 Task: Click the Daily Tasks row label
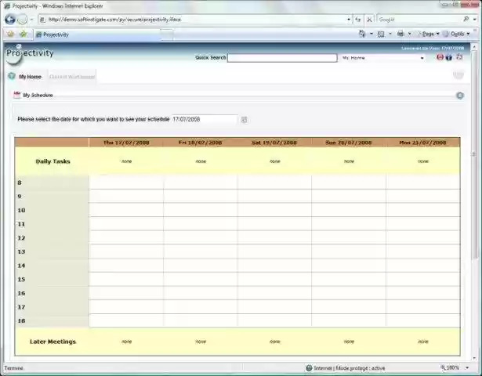[53, 161]
